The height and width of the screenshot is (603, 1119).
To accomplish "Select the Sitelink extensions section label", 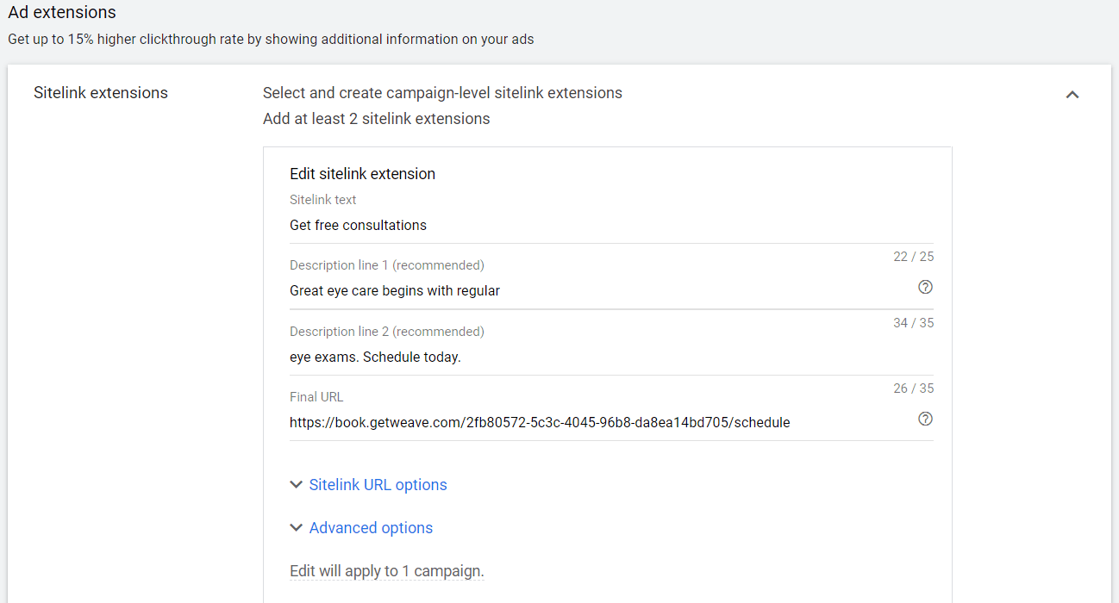I will pos(100,92).
